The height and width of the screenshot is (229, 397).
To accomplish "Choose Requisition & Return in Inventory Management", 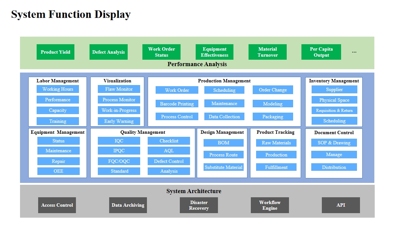I will click(x=334, y=111).
